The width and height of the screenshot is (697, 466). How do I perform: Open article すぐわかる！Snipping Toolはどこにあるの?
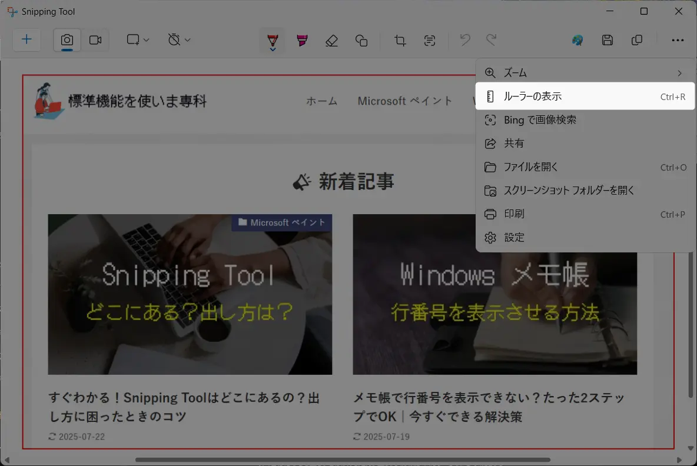184,407
